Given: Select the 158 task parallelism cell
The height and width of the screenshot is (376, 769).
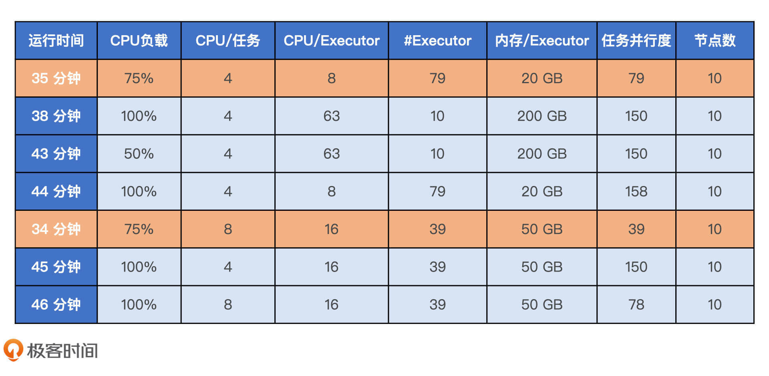Looking at the screenshot, I should pyautogui.click(x=636, y=191).
